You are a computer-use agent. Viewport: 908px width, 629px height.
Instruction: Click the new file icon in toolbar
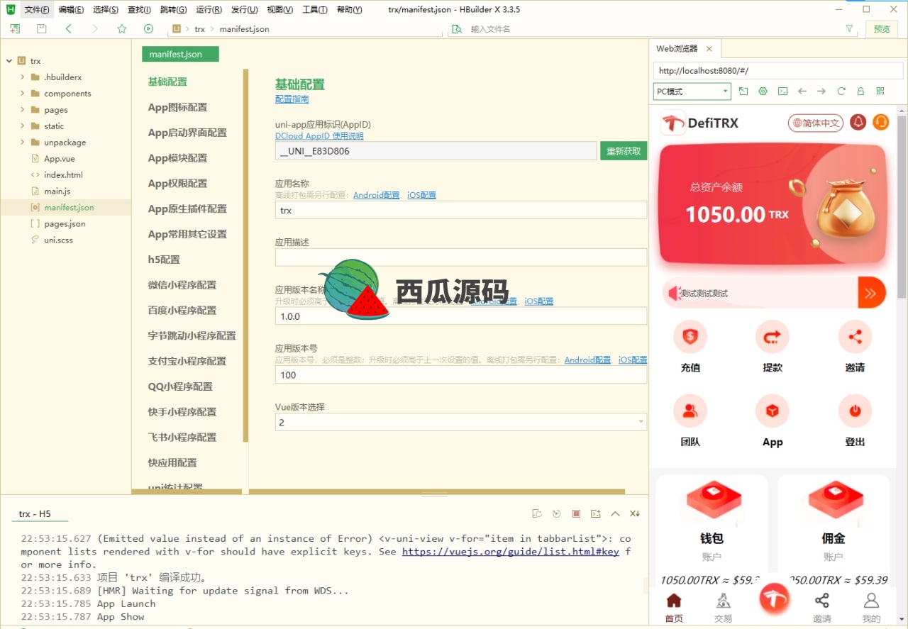point(15,29)
